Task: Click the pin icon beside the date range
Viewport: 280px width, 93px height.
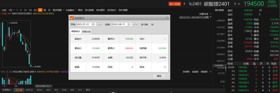Action: pyautogui.click(x=210, y=17)
